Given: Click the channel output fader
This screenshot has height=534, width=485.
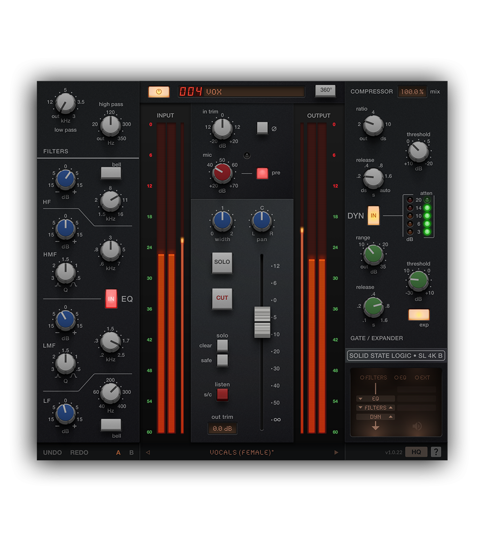Looking at the screenshot, I should coord(262,321).
